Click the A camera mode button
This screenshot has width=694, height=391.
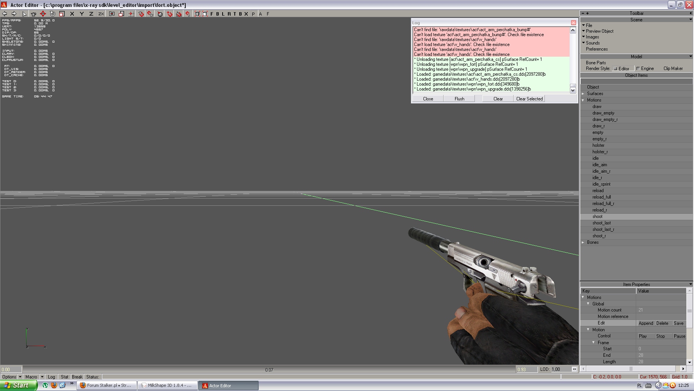[x=261, y=14]
